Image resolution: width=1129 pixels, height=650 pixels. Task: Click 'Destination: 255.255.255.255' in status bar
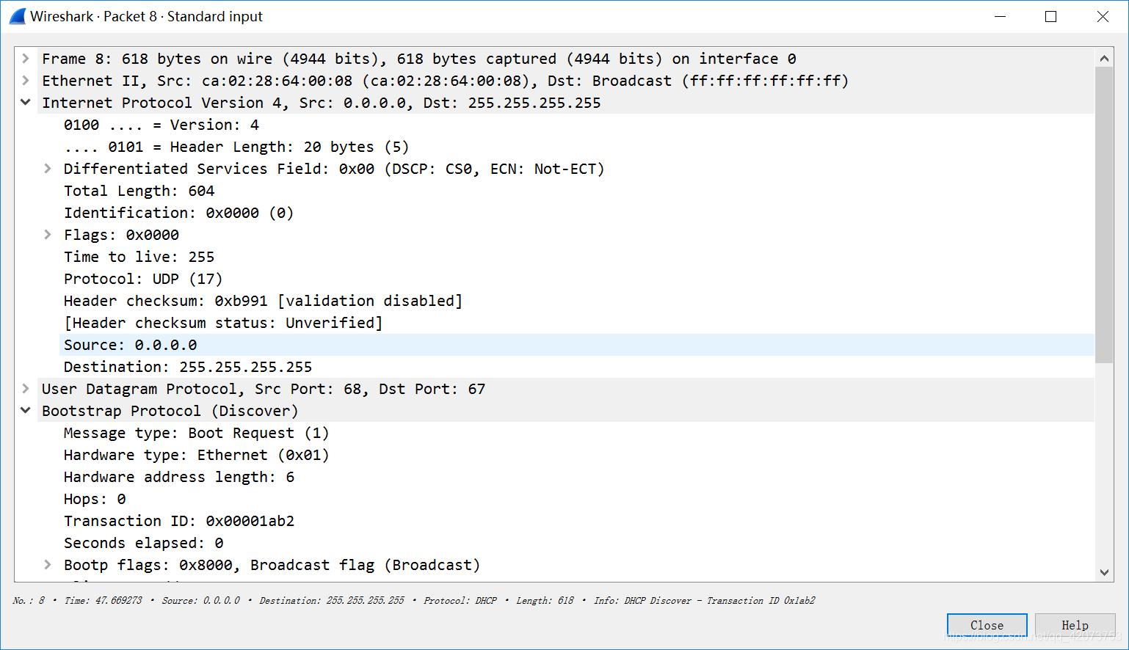[x=332, y=600]
